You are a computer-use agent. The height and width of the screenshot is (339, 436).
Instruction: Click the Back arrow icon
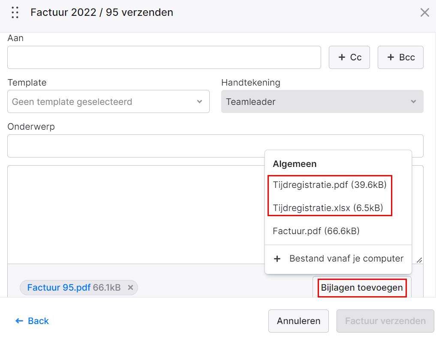19,321
